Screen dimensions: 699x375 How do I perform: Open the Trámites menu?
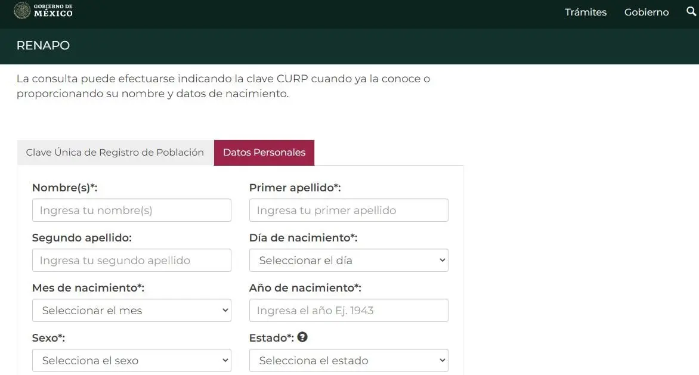(585, 12)
